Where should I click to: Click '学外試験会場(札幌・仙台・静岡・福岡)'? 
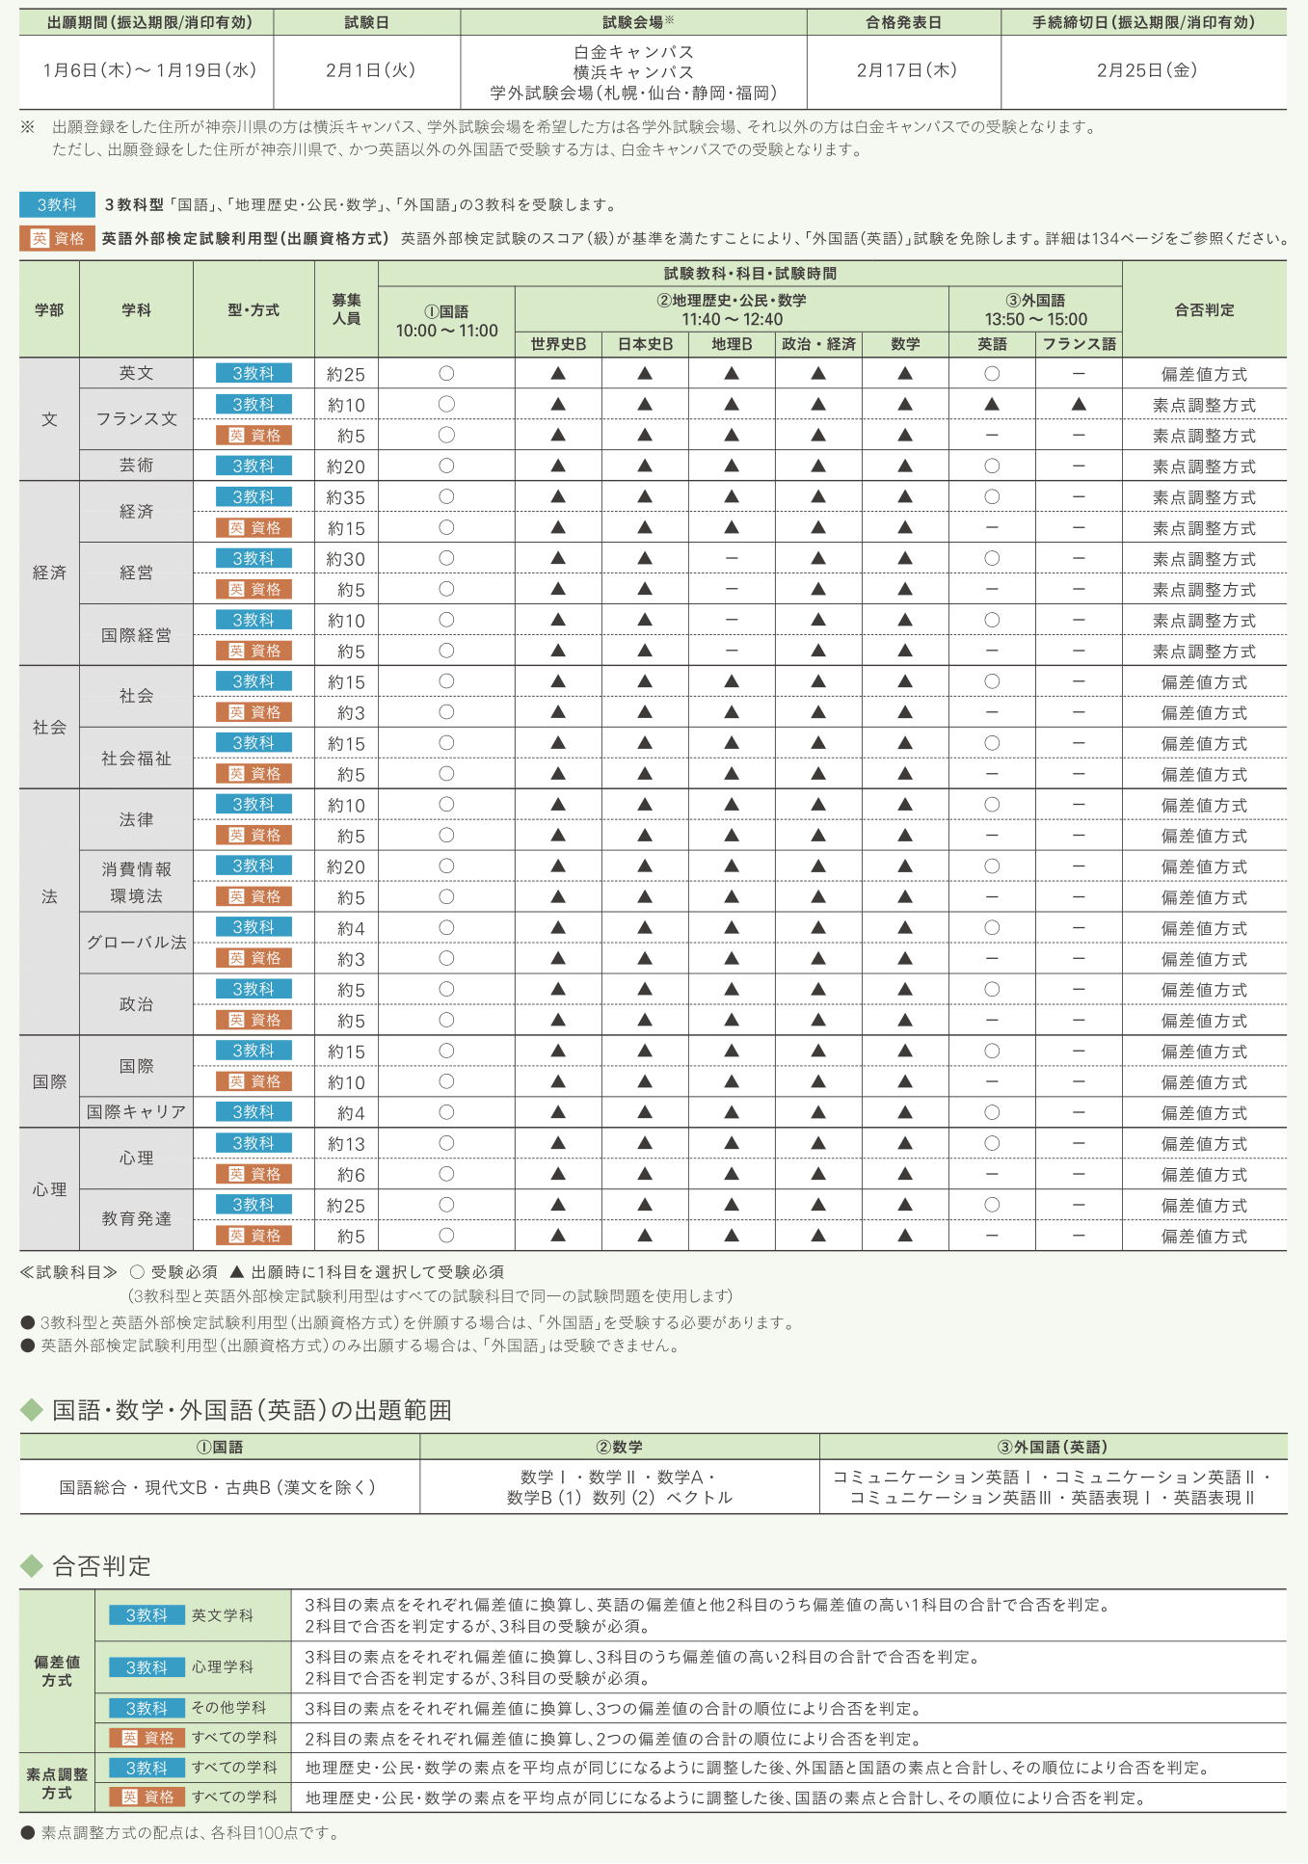coord(634,93)
